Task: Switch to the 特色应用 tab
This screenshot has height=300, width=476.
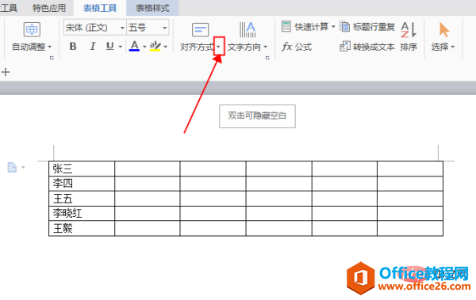Action: click(49, 8)
